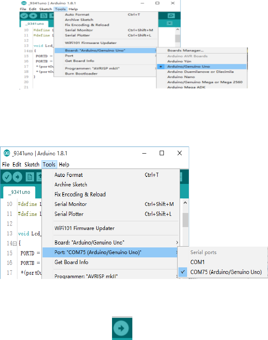Expand Programmer: "AVRISP mkII" in the Port-submenu window

click(110, 276)
